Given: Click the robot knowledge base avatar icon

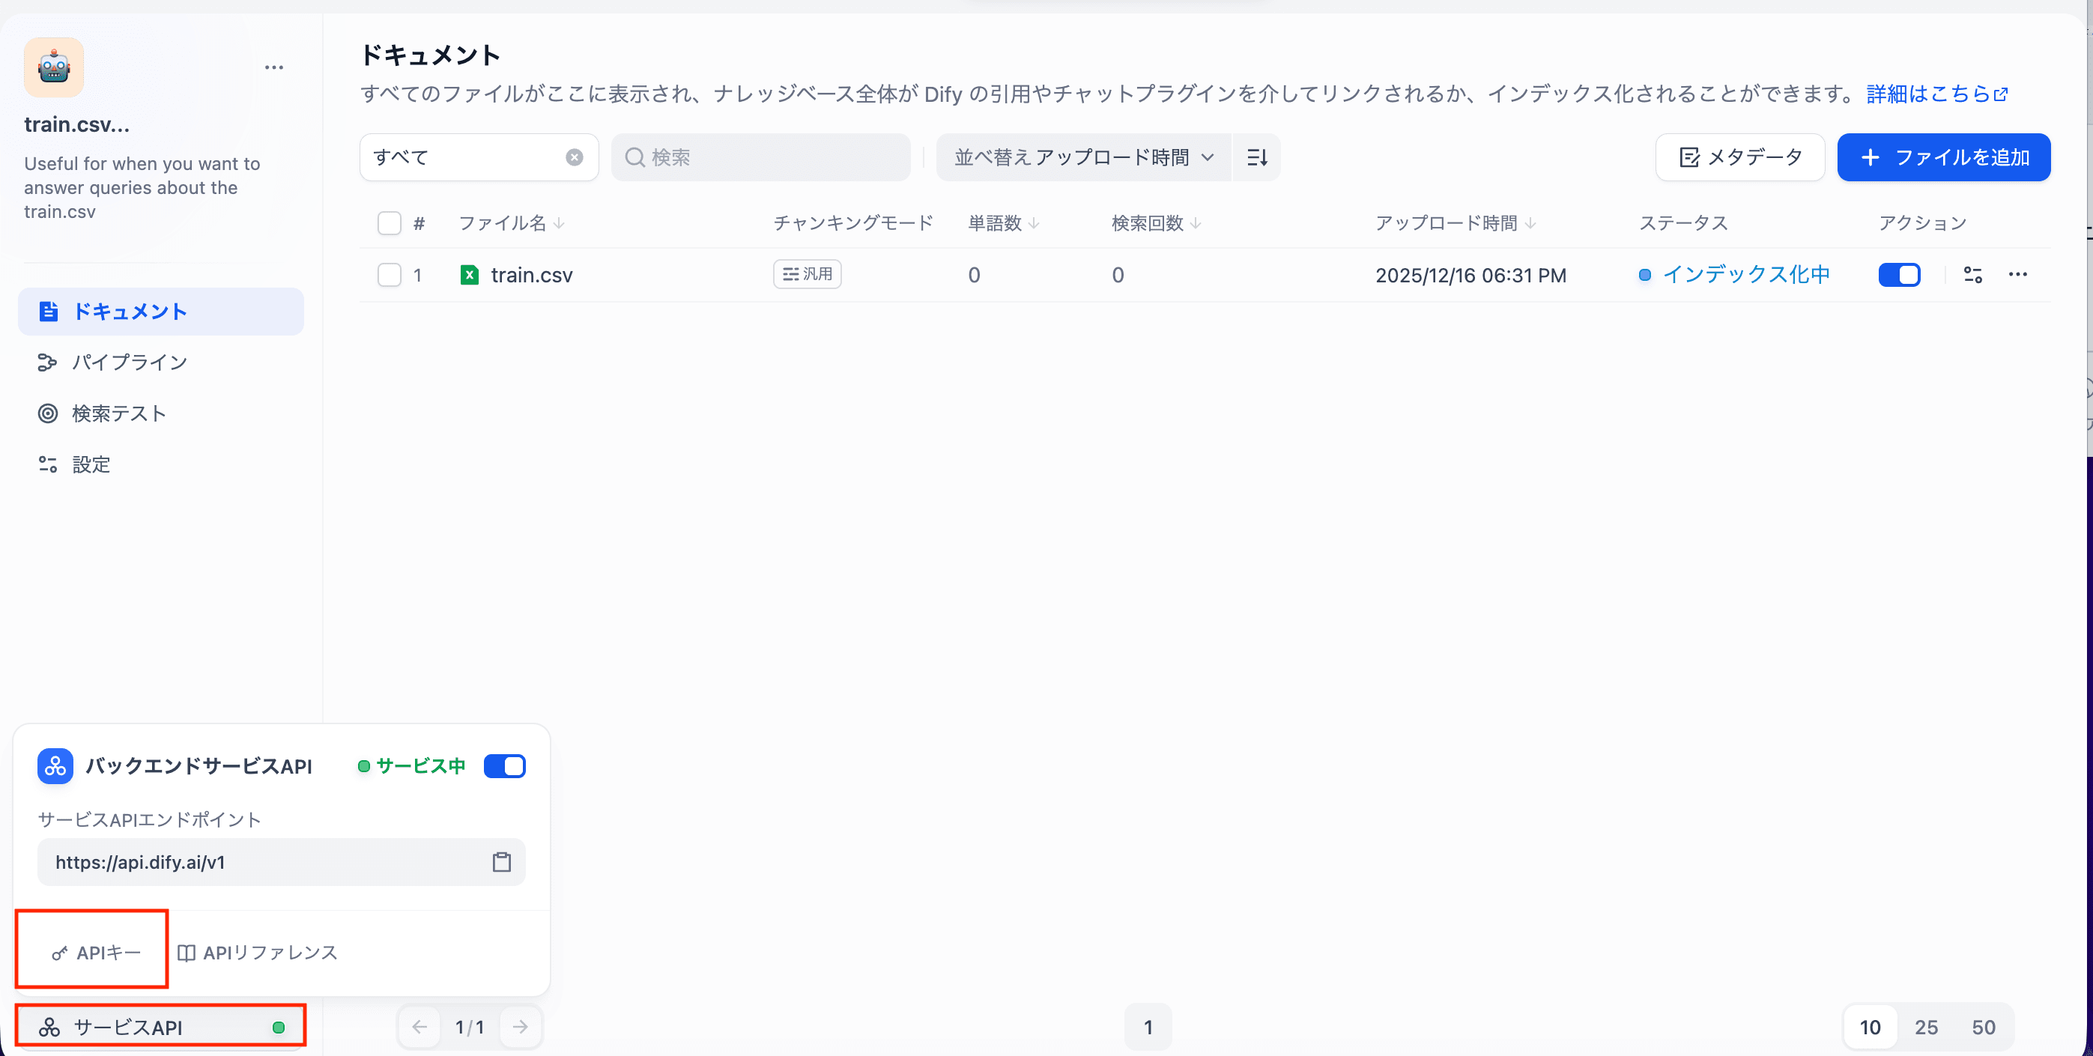Looking at the screenshot, I should [x=54, y=67].
